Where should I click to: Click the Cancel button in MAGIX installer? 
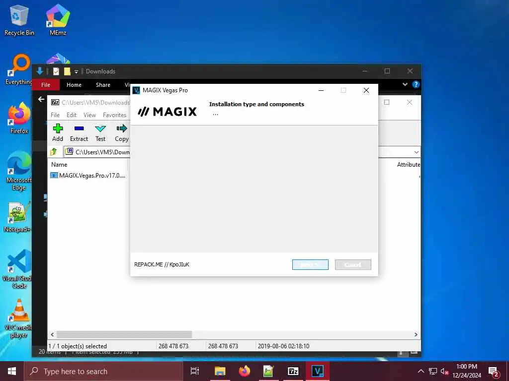tap(353, 265)
